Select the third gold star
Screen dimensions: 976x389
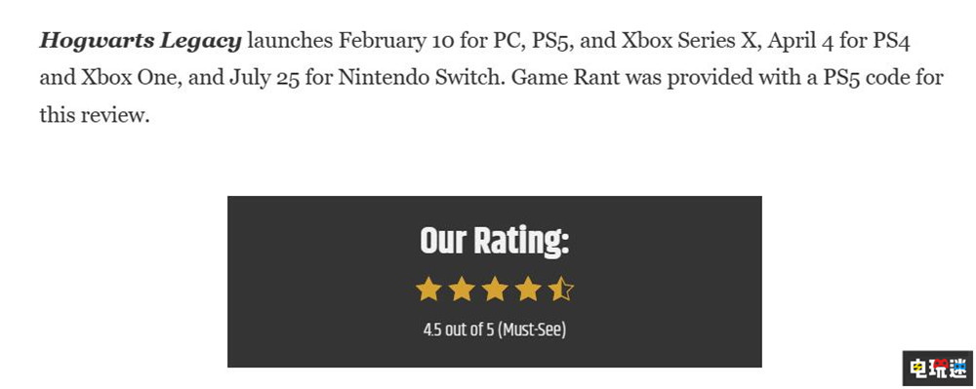click(495, 290)
